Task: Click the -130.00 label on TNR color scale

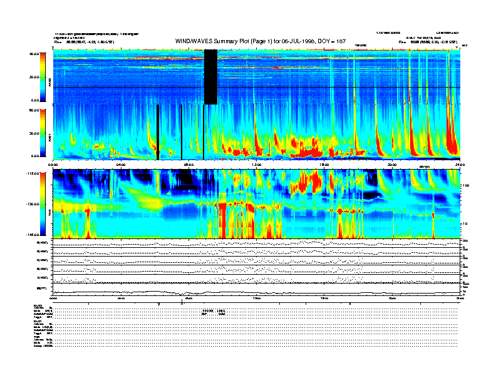Action: point(33,204)
